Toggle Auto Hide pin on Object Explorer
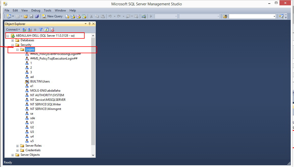The height and width of the screenshot is (167, 294). pyautogui.click(x=89, y=24)
